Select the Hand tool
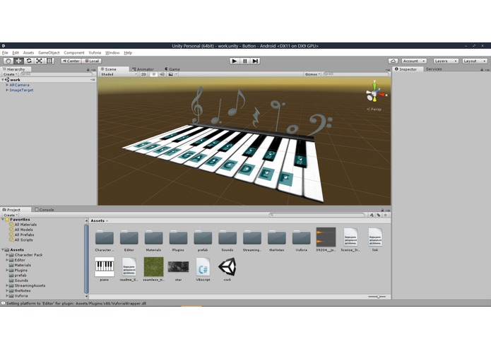 8,61
